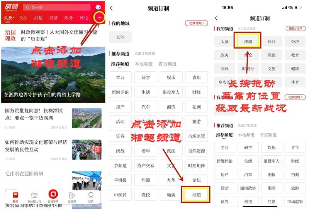Open the robot assistant avatar icon
This screenshot has height=210, width=309.
tap(98, 7)
